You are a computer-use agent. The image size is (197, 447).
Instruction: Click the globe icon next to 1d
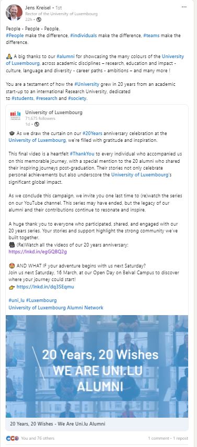[x=37, y=124]
